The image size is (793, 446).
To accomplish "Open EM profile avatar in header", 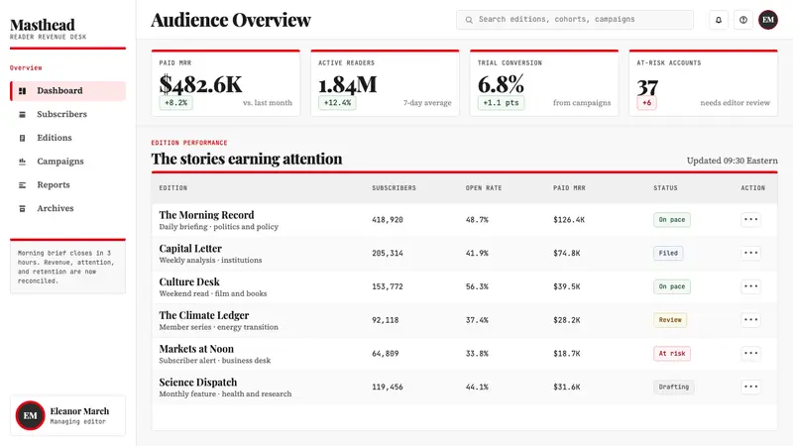I will click(x=767, y=20).
